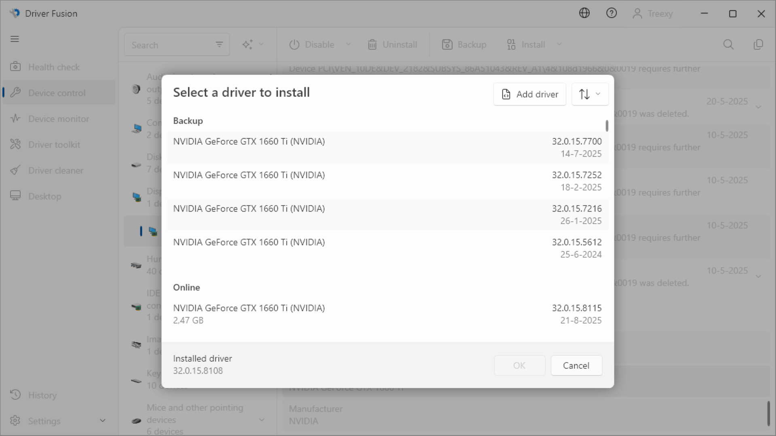Cancel the driver selection dialog

(576, 365)
